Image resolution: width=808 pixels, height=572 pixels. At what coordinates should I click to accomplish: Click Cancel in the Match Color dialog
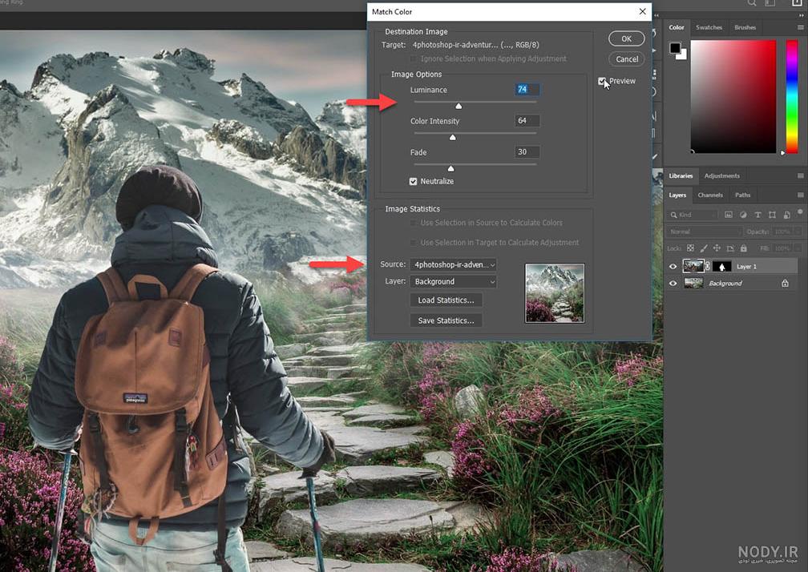pyautogui.click(x=627, y=59)
